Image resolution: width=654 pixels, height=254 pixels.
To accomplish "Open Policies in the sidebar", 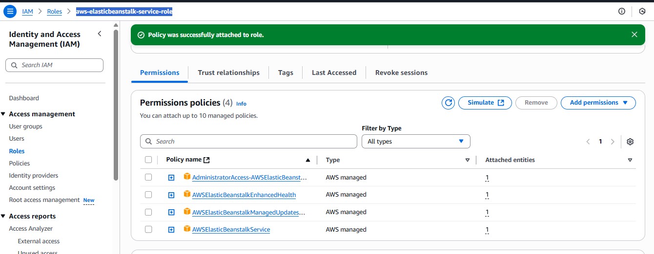I will point(20,163).
